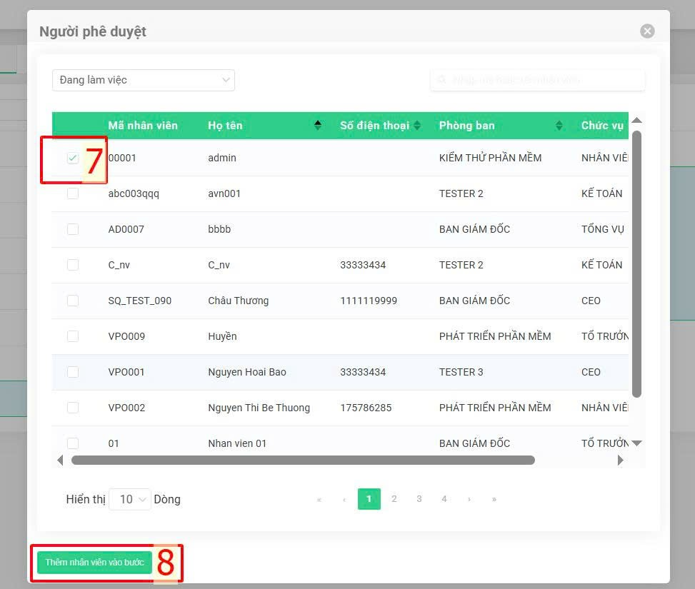Click name Huyền
Image resolution: width=695 pixels, height=589 pixels.
[222, 336]
